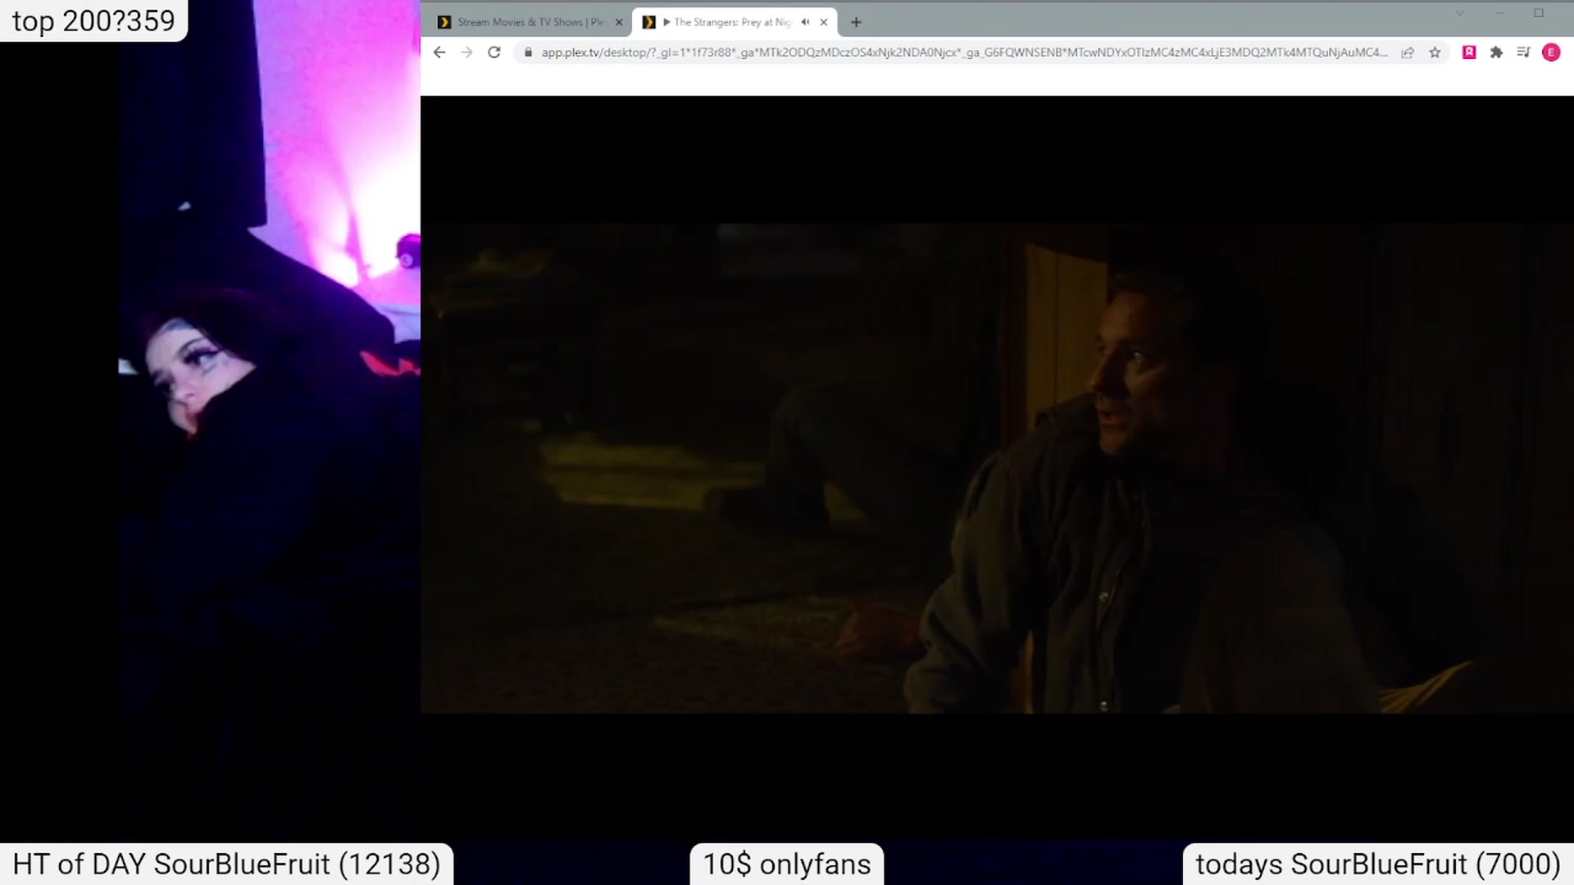This screenshot has height=885, width=1574.
Task: Go forward to the next page
Action: pos(466,52)
